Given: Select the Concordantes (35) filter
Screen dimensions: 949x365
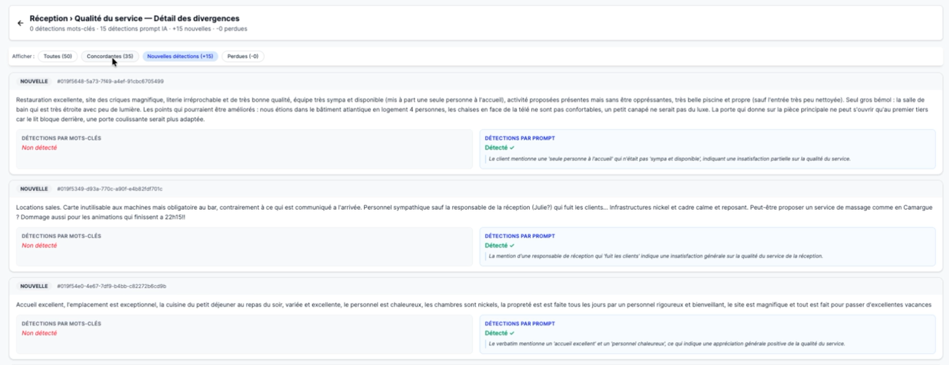Looking at the screenshot, I should click(110, 57).
